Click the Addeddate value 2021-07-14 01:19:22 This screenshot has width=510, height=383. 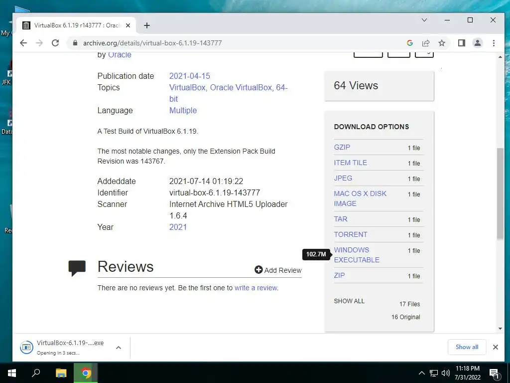(x=206, y=181)
